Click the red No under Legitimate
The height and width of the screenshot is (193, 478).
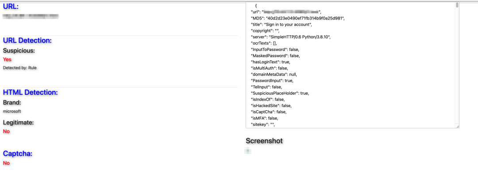point(6,131)
